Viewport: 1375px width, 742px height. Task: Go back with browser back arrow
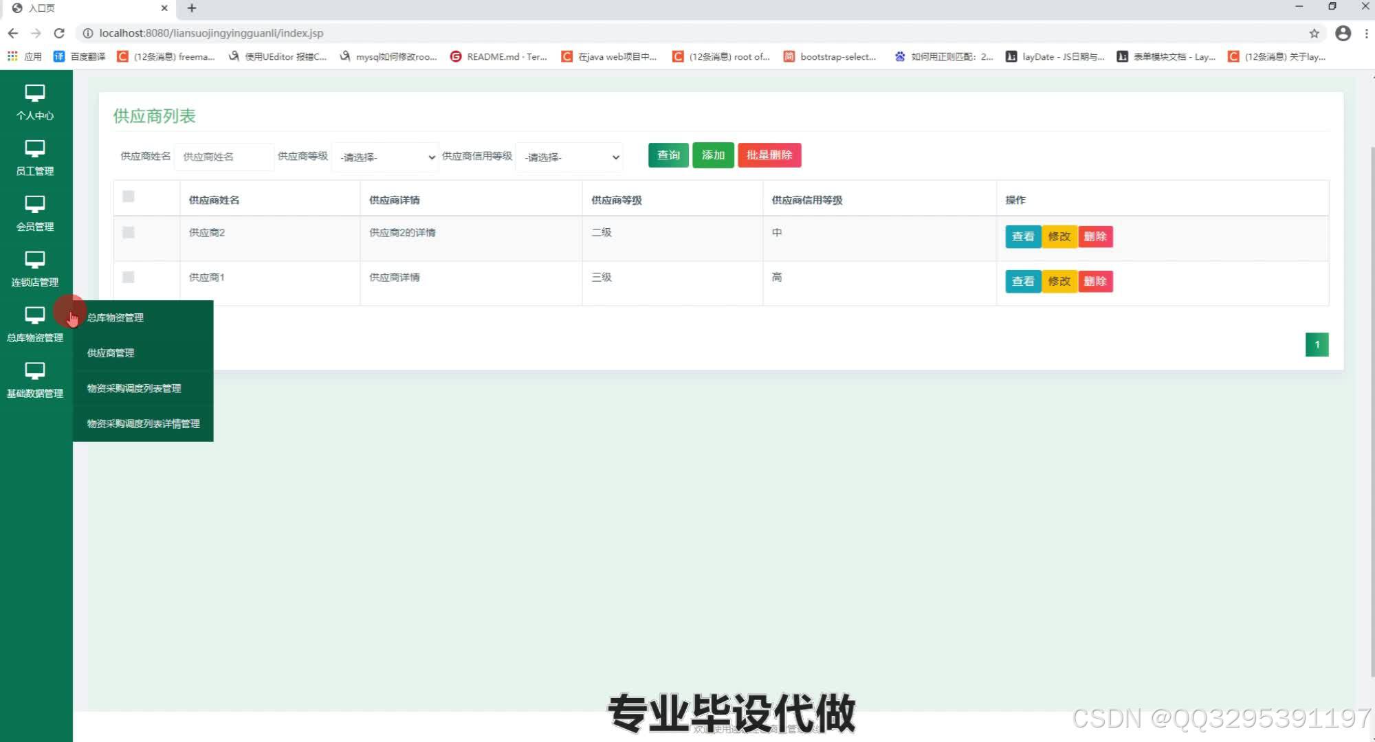coord(13,33)
